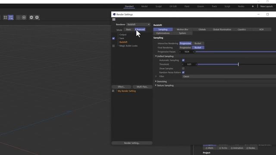The width and height of the screenshot is (276, 155).
Task: Select My Render Setting preset
Action: click(x=127, y=91)
